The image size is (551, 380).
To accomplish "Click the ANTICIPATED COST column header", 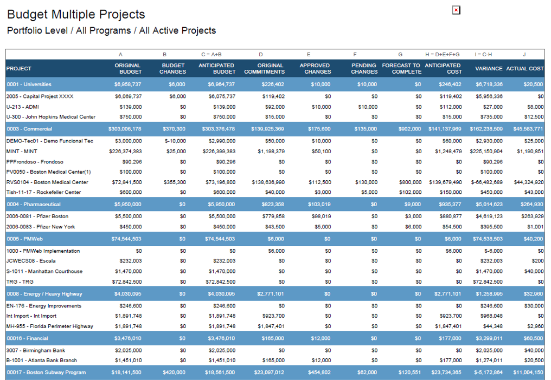I will [443, 68].
